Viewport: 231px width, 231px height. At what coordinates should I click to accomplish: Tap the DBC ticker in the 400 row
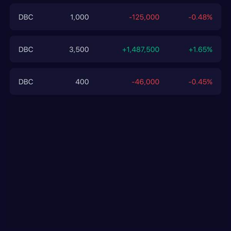(26, 82)
